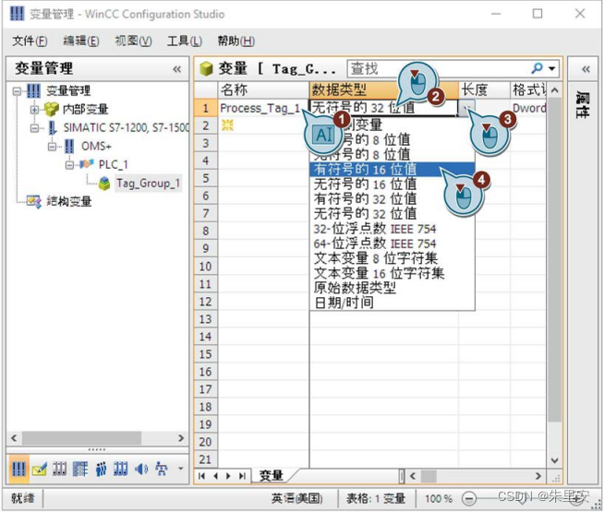The height and width of the screenshot is (512, 604).
Task: Pick 64-位浮点数 IEEE 754 type
Action: (392, 244)
